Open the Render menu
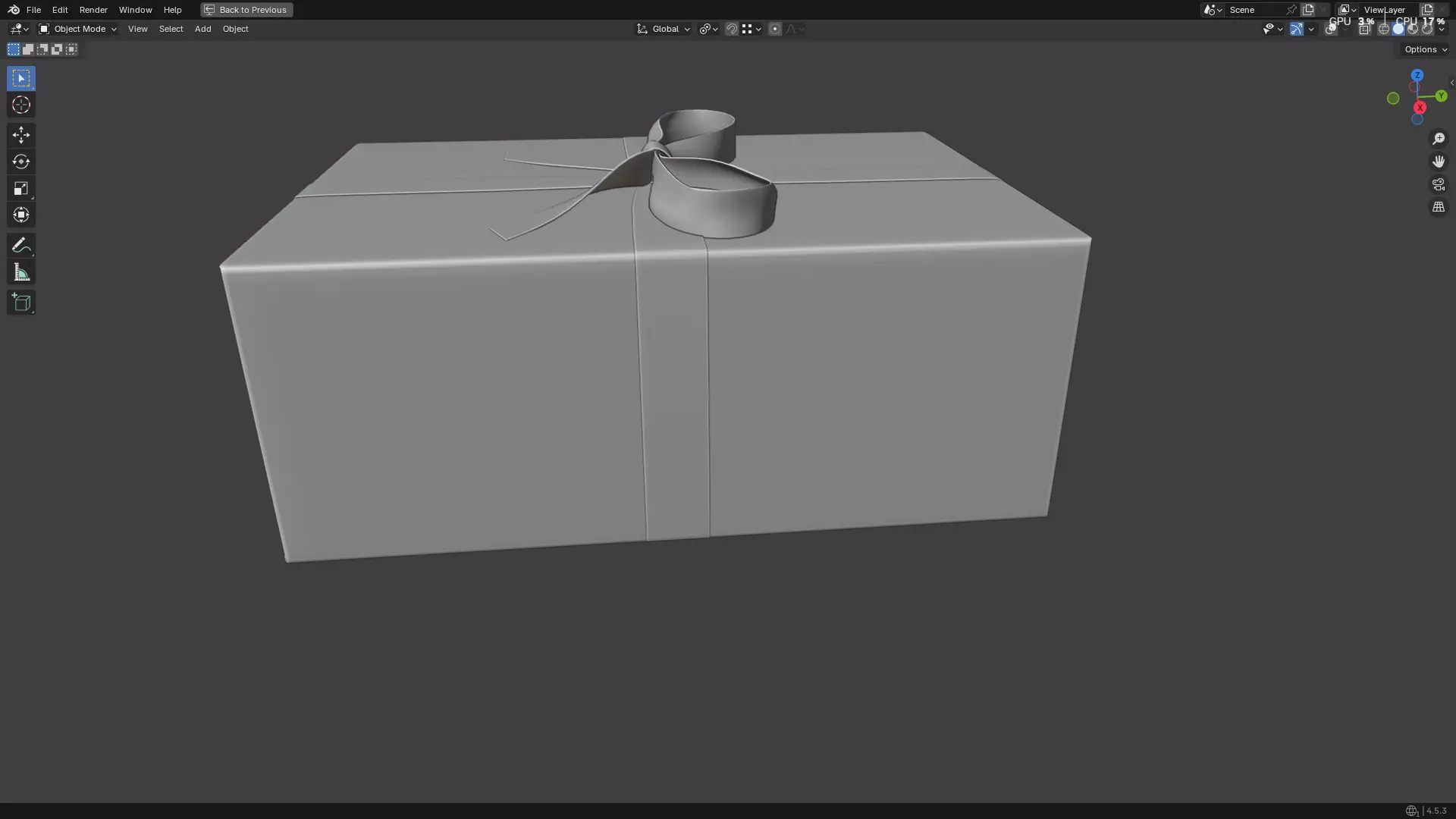 point(93,10)
